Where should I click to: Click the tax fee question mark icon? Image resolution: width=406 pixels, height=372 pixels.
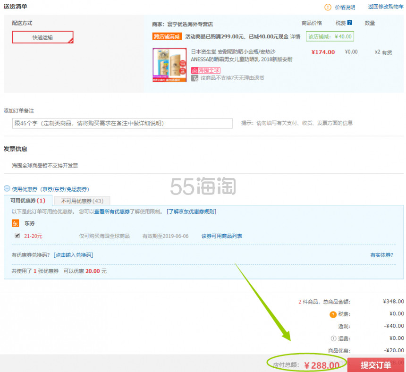tap(349, 23)
